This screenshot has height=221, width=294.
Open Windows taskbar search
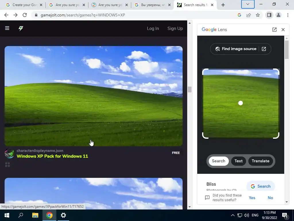[21, 215]
